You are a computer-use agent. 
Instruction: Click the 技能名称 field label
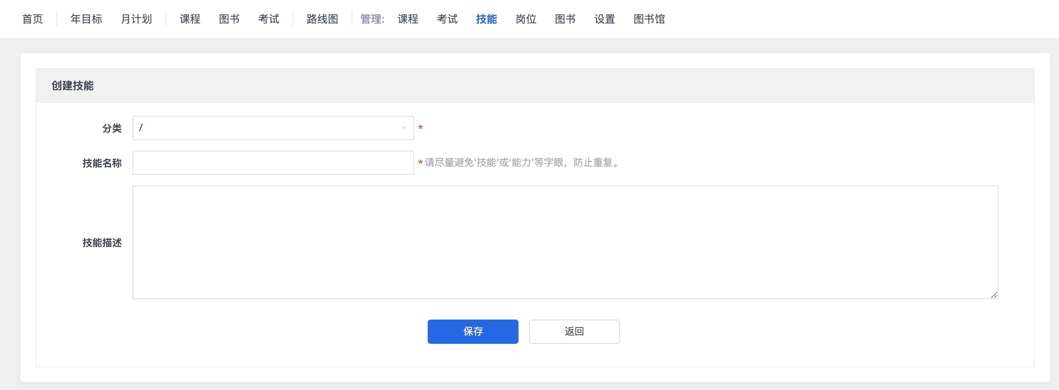click(102, 163)
